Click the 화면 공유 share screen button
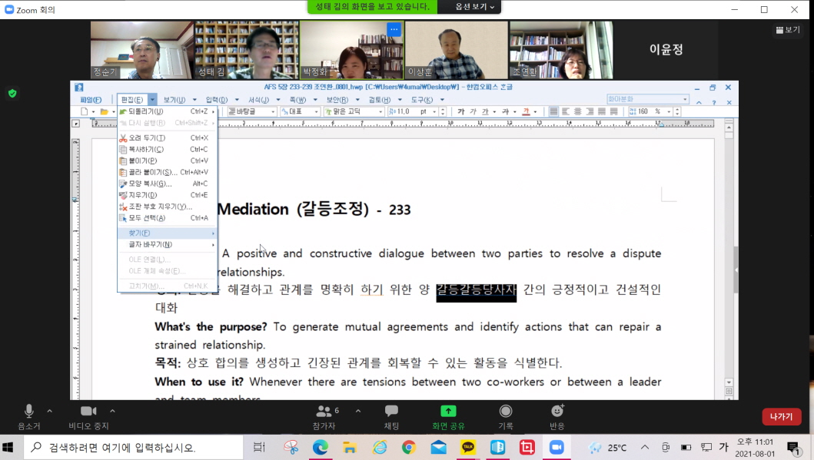814x460 pixels. pyautogui.click(x=450, y=415)
